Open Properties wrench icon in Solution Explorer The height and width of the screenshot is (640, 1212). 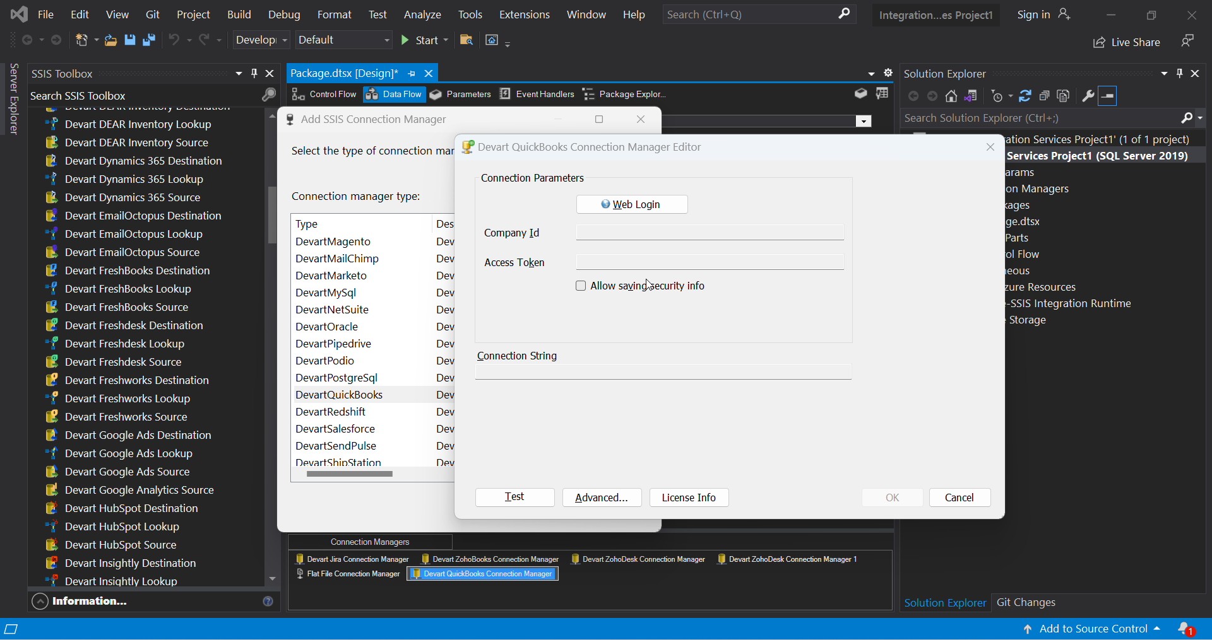point(1088,96)
